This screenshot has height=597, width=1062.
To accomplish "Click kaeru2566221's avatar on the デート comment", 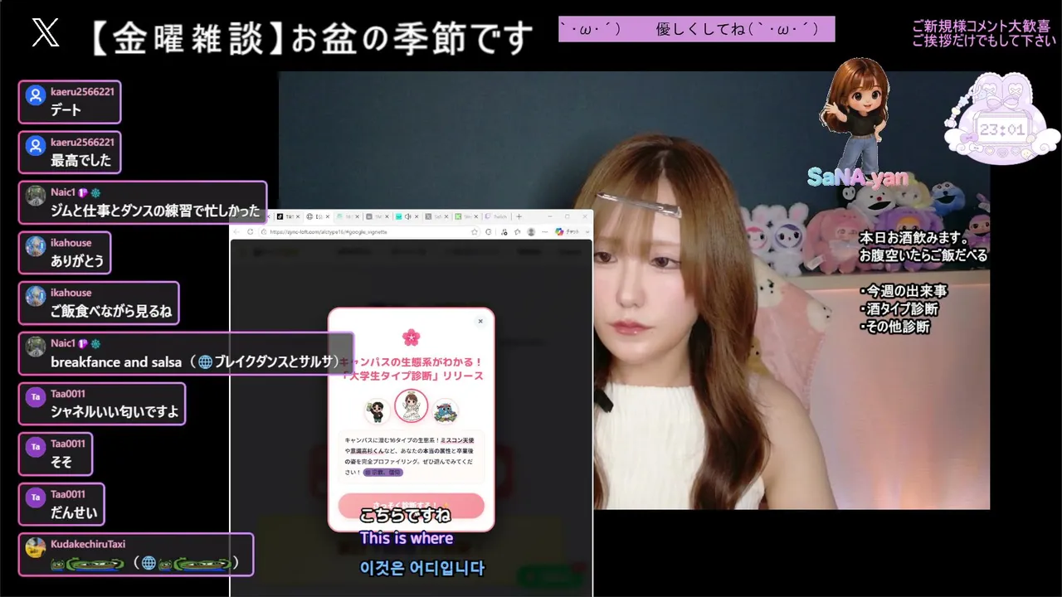I will [x=36, y=95].
